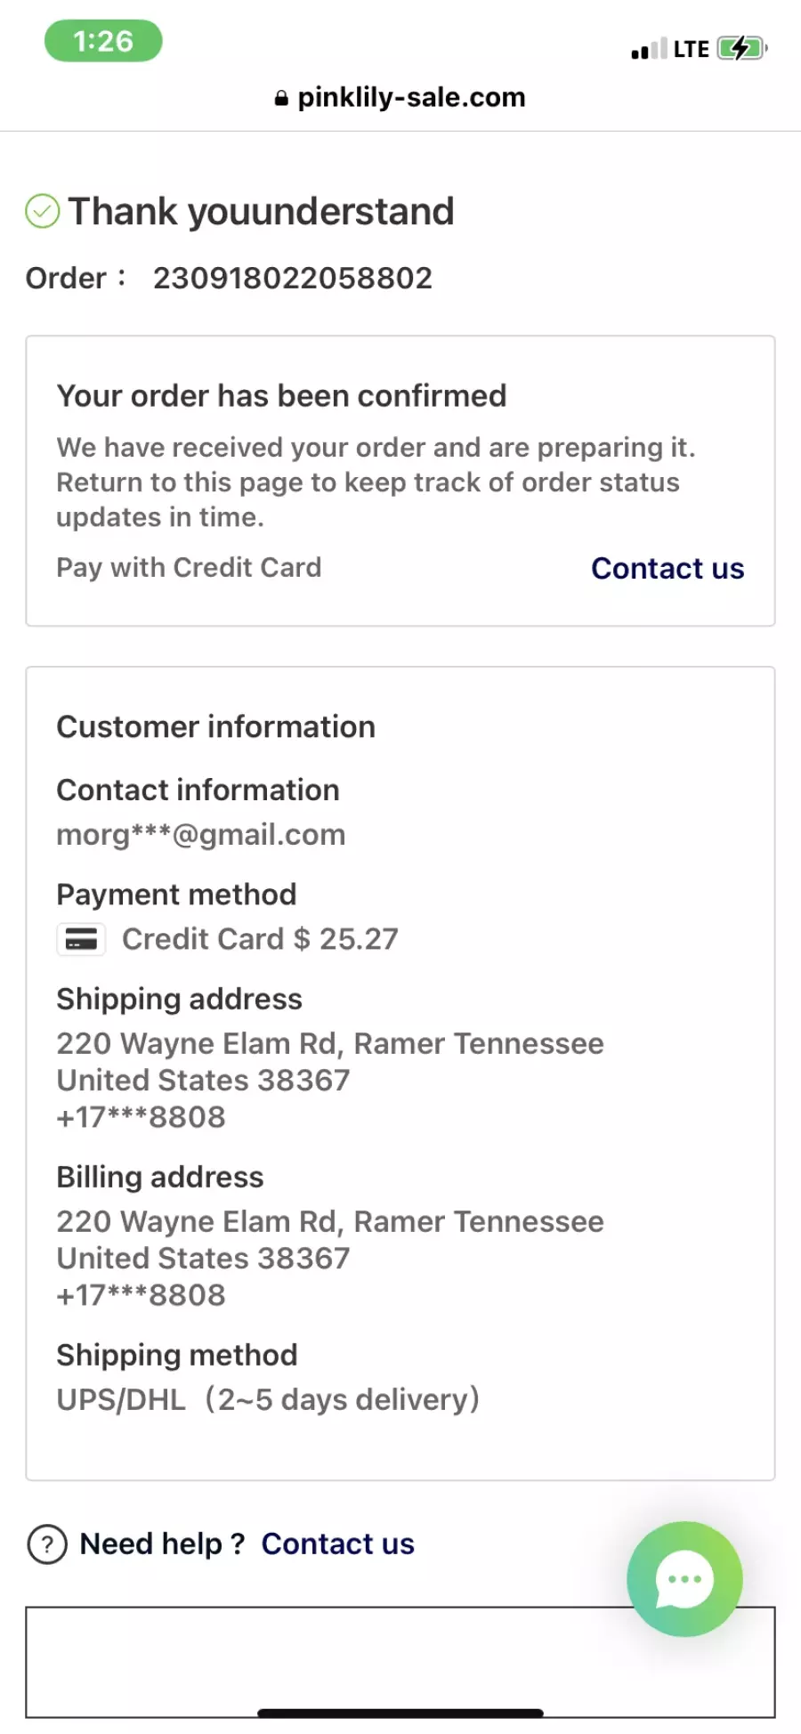Viewport: 801px width, 1734px height.
Task: Open Contact us next to Need help
Action: (337, 1544)
